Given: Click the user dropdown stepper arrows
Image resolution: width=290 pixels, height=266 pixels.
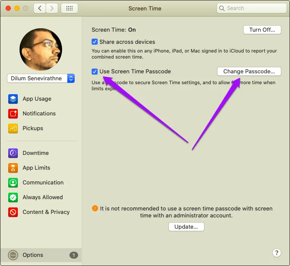Looking at the screenshot, I should (71, 79).
